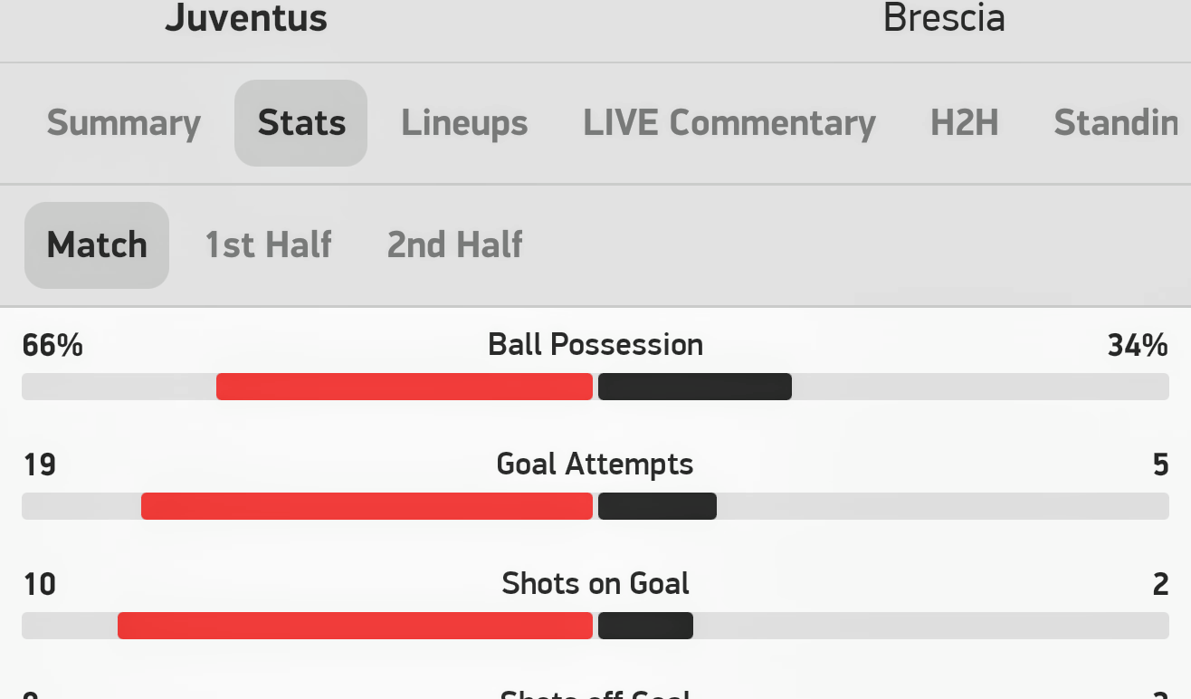
Task: Open the partially visible Standings tab
Action: [x=1117, y=123]
